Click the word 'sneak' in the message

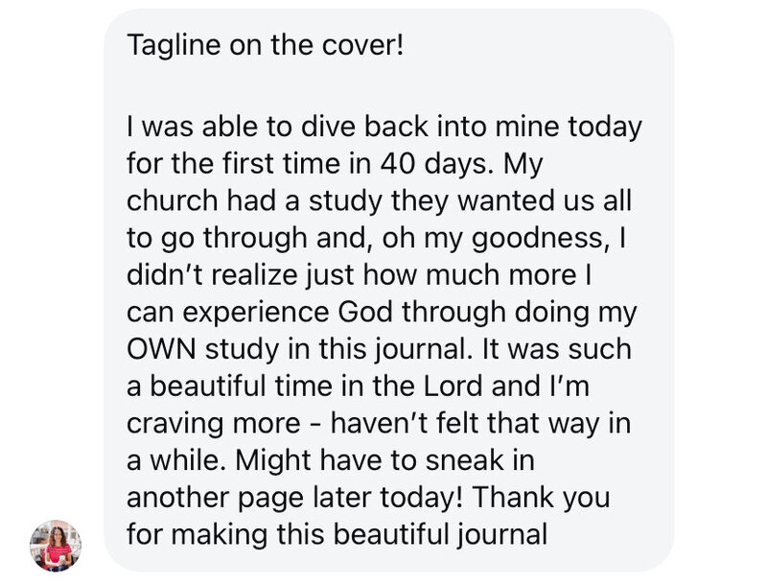click(x=464, y=460)
